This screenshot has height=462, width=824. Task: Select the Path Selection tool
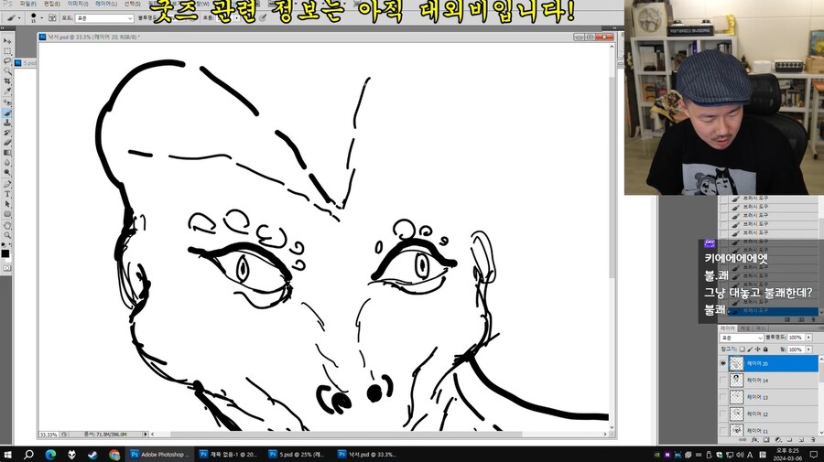coord(7,204)
